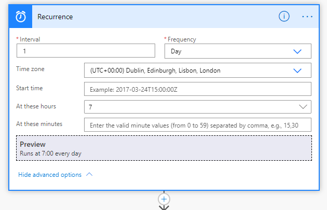This screenshot has width=327, height=210.
Task: Click the down arrow connector below the card
Action: 164,207
